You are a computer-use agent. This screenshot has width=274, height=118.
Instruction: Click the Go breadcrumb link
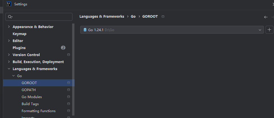pos(133,17)
